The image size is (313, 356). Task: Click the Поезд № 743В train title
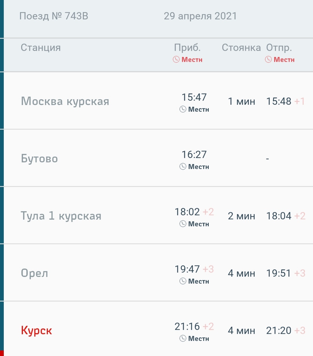tap(54, 16)
